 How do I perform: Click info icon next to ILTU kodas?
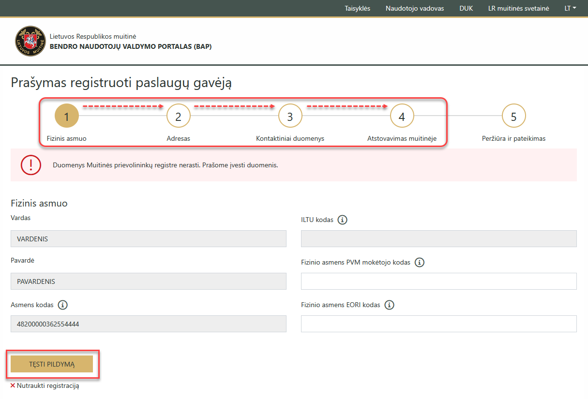click(342, 220)
